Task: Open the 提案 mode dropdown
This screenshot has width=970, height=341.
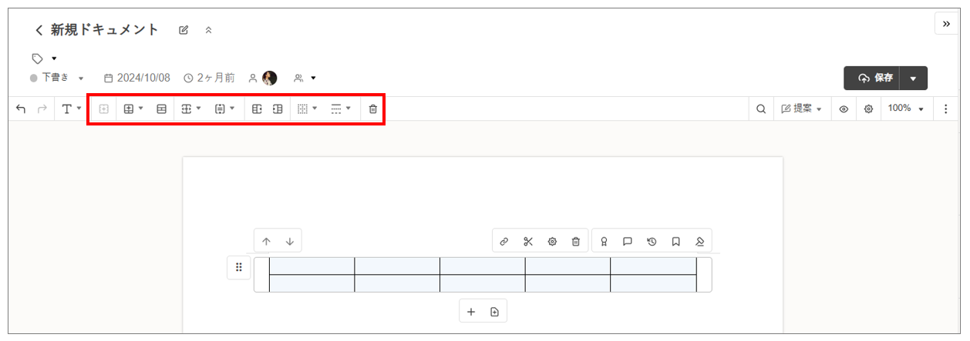Action: [x=801, y=109]
